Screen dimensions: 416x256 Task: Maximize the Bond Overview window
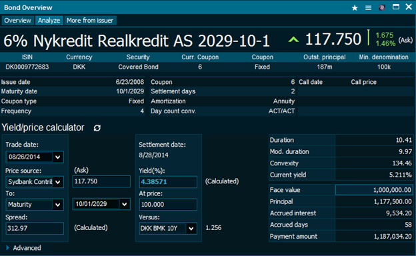click(396, 7)
